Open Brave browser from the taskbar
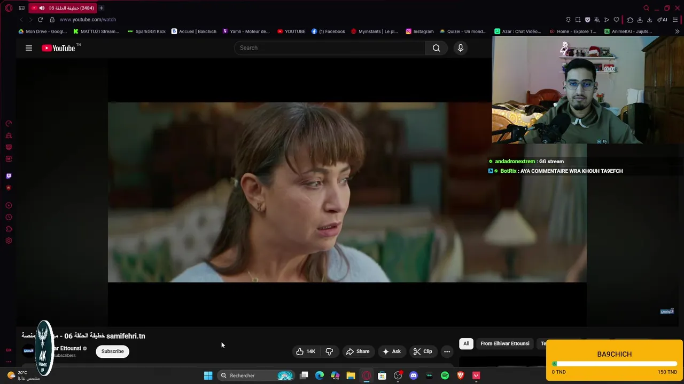This screenshot has width=684, height=384. [x=461, y=375]
